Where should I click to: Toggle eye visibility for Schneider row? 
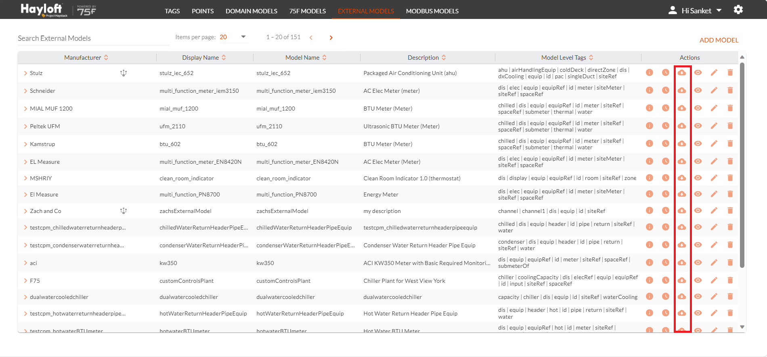coord(698,90)
